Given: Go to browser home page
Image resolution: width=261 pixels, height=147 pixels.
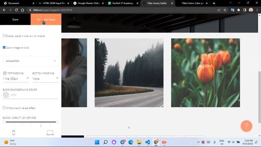Looking at the screenshot, I should pyautogui.click(x=22, y=10).
